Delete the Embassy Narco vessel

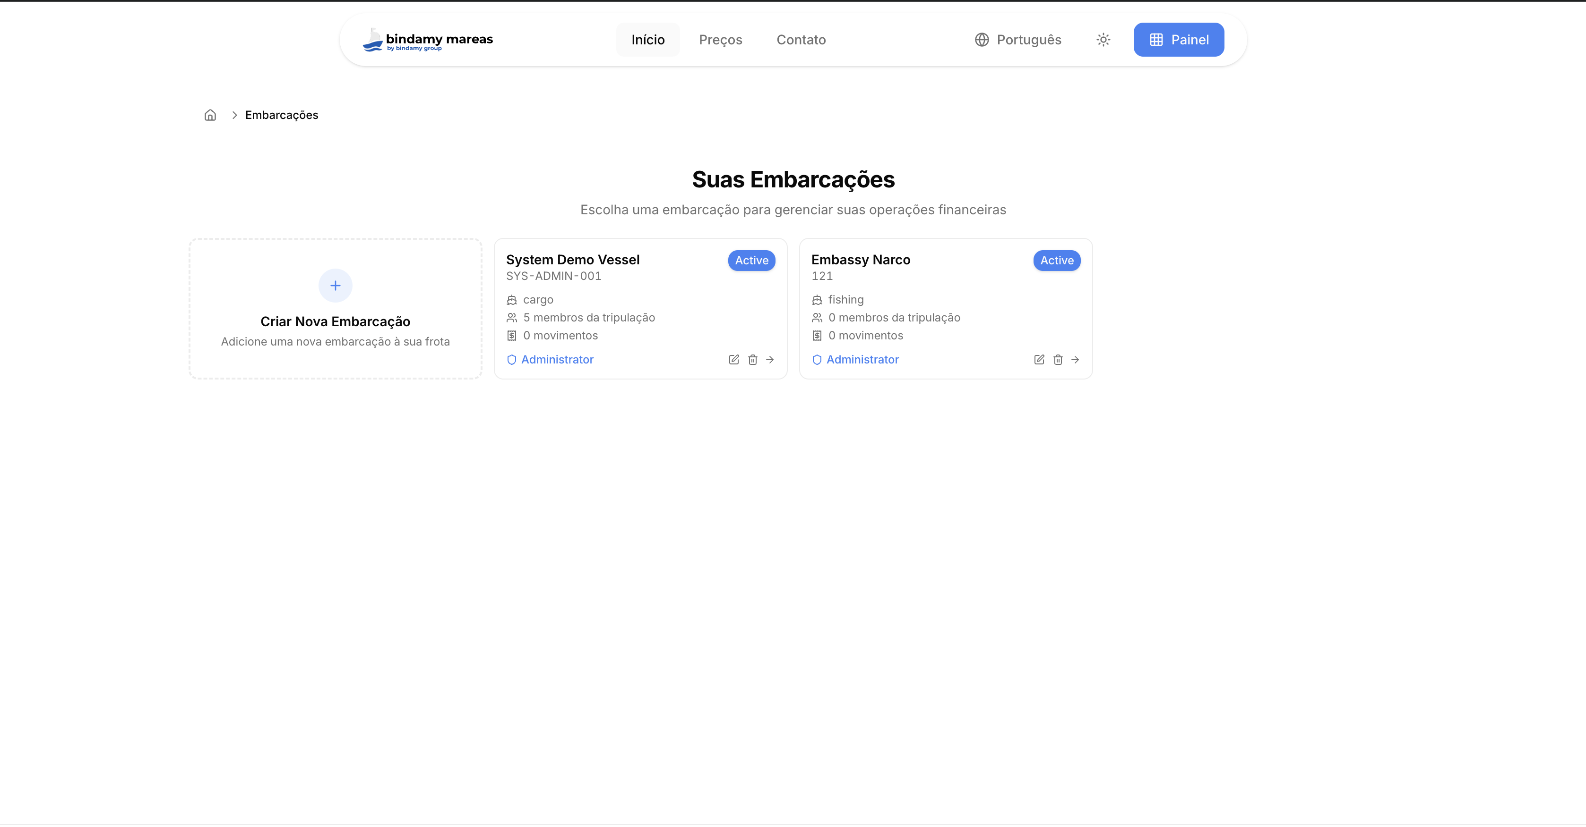(1058, 360)
